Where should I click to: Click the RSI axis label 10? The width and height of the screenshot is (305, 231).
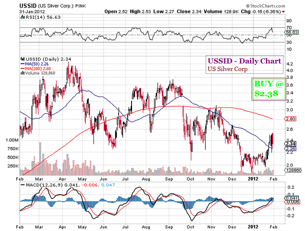point(289,49)
